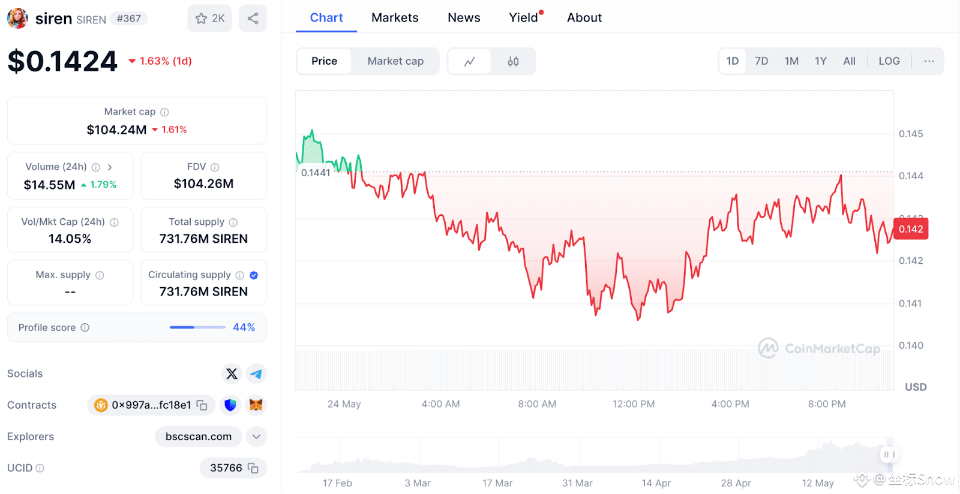Select the 7D time range
960x494 pixels.
click(x=761, y=61)
